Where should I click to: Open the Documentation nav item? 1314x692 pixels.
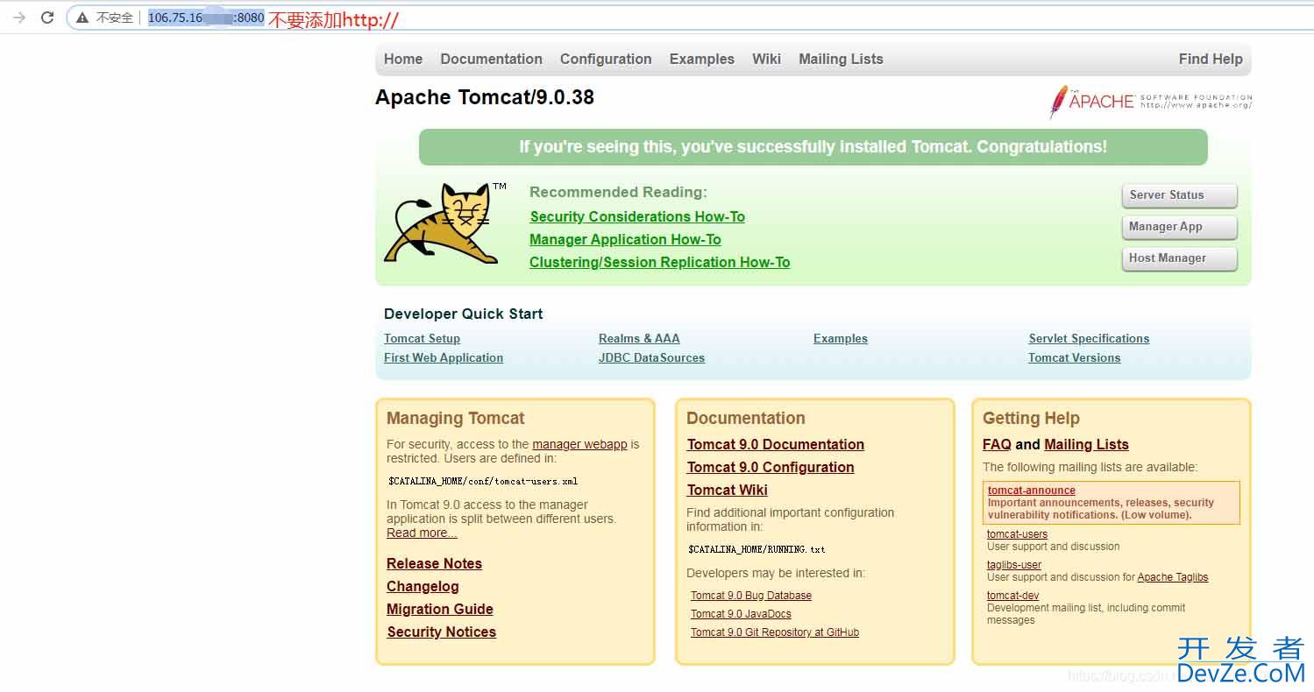[491, 60]
